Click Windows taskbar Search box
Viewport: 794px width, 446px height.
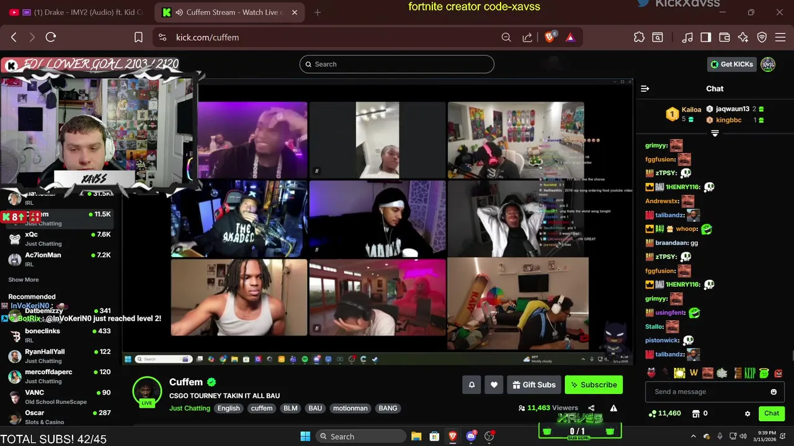pos(360,436)
